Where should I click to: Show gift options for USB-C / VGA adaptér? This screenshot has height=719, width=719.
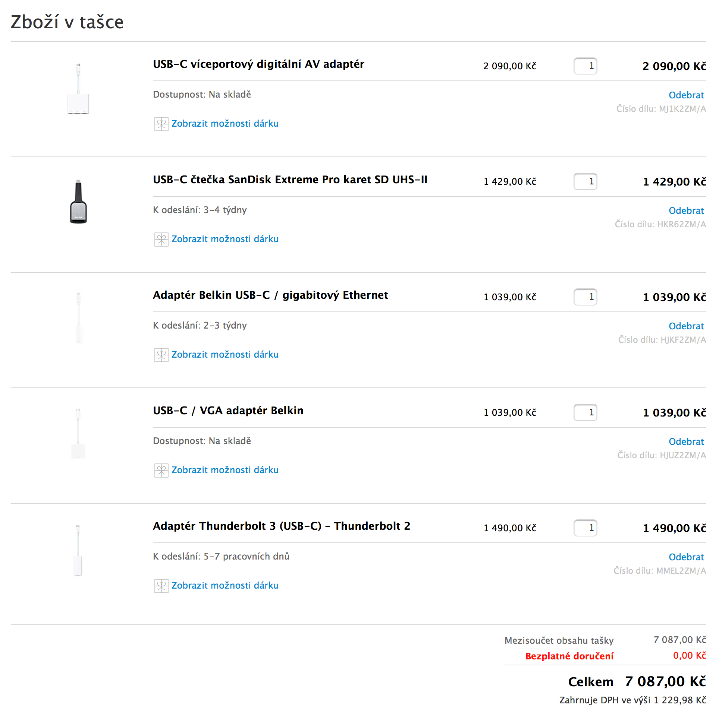tap(225, 470)
